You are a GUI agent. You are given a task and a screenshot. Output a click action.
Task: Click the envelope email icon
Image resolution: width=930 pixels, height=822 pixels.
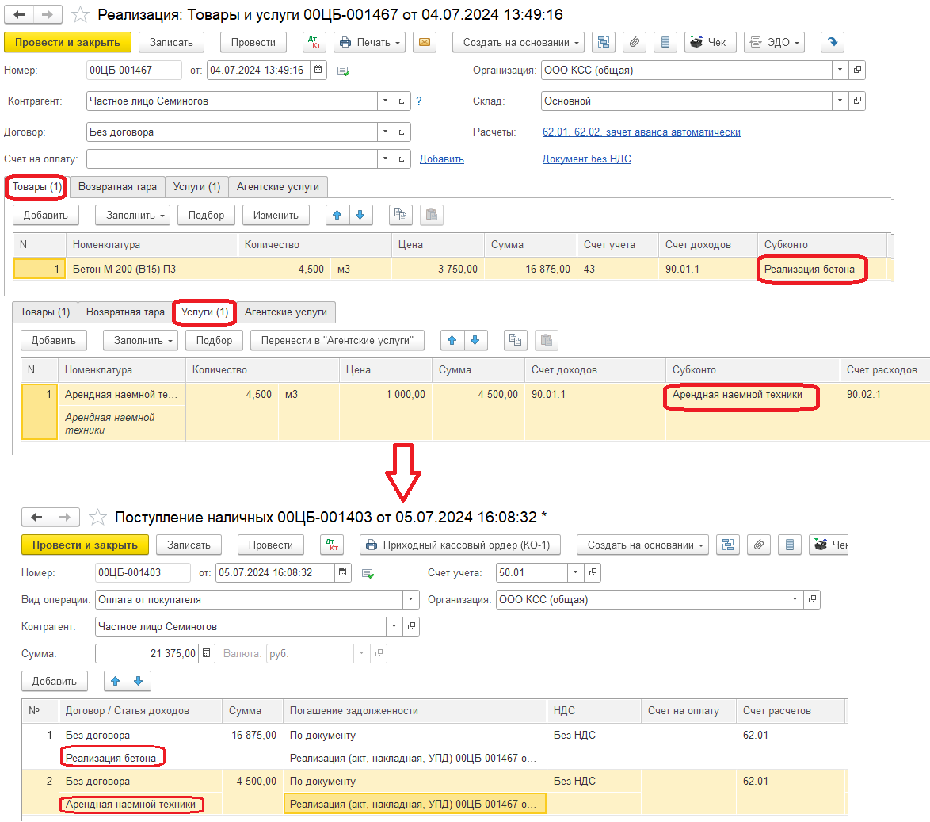click(x=425, y=43)
